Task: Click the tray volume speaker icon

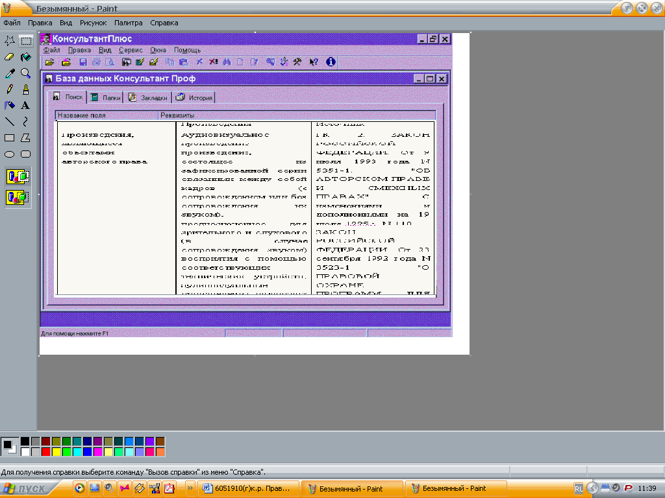Action: (x=616, y=488)
